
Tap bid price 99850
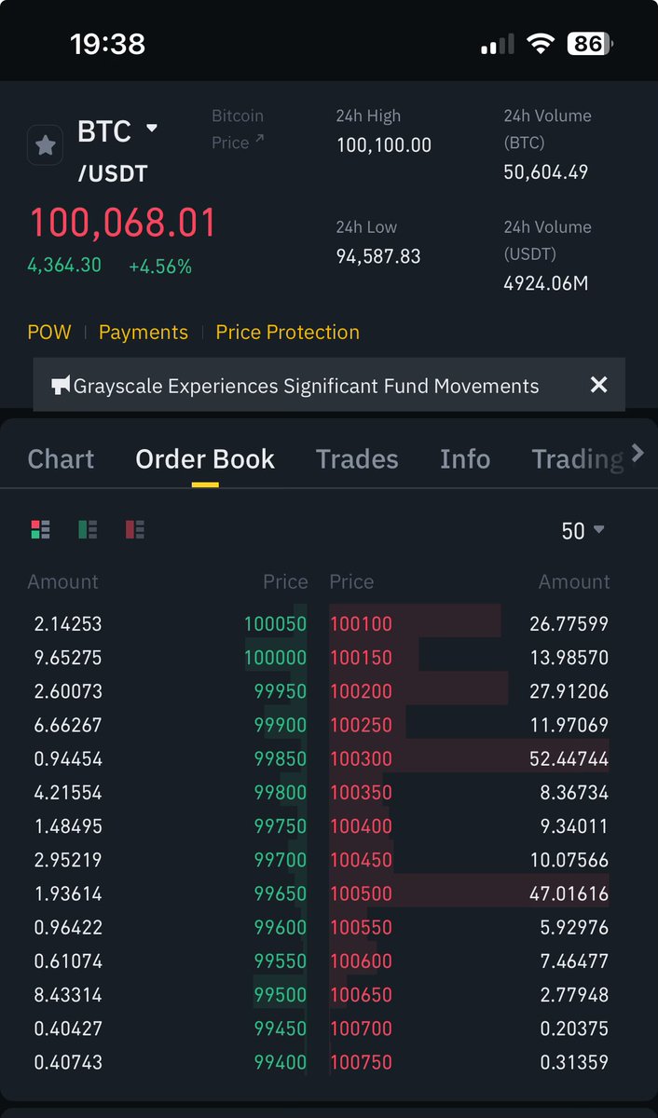[x=281, y=759]
